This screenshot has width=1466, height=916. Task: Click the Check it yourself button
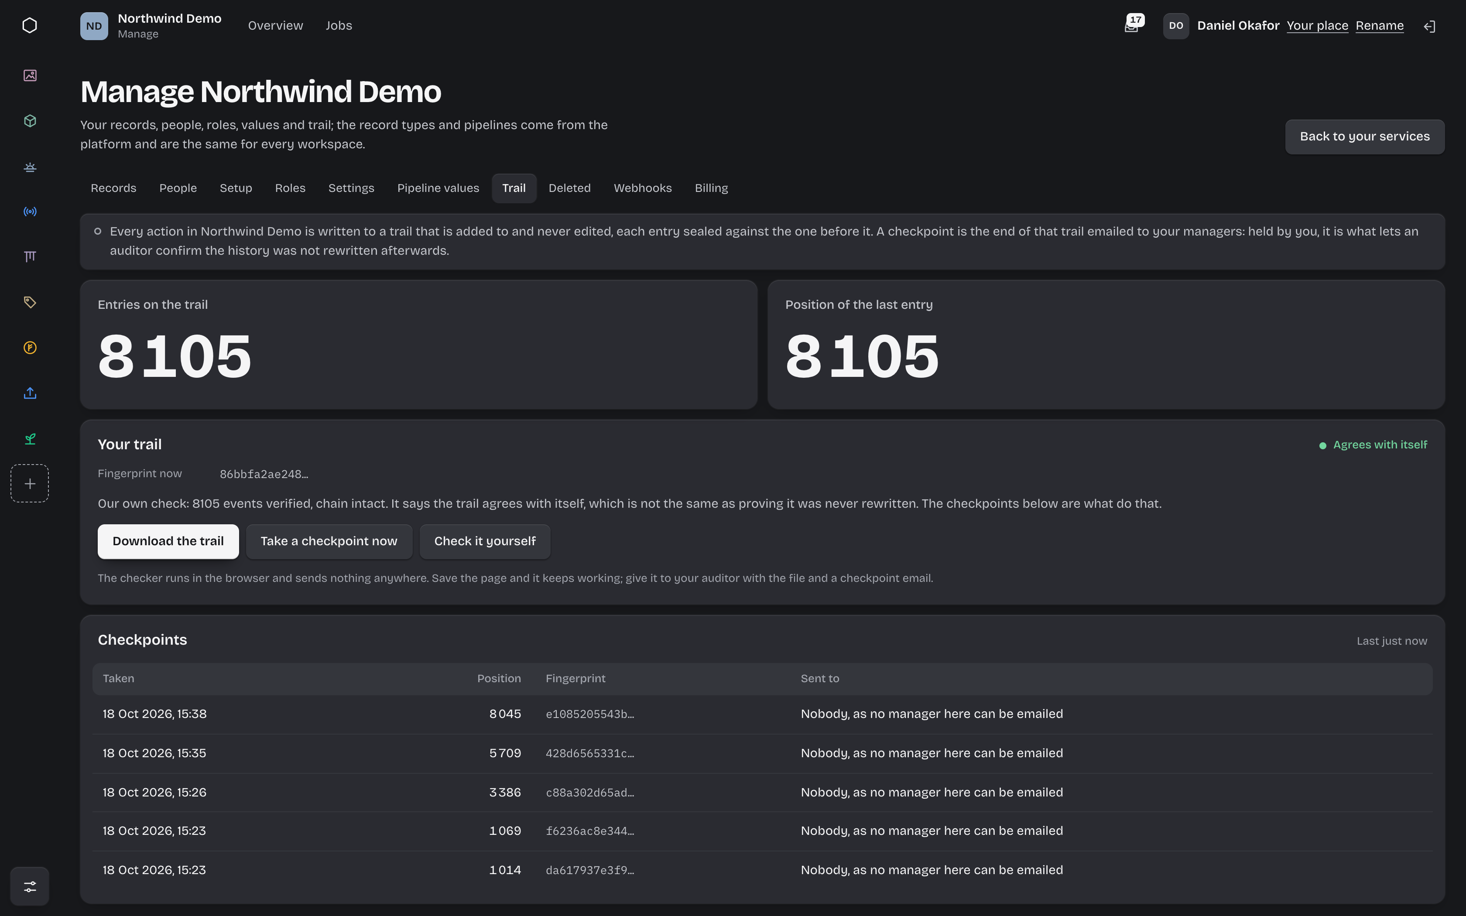(485, 542)
